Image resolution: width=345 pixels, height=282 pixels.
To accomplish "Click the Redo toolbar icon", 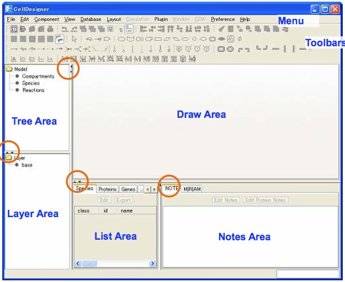I will click(x=74, y=29).
